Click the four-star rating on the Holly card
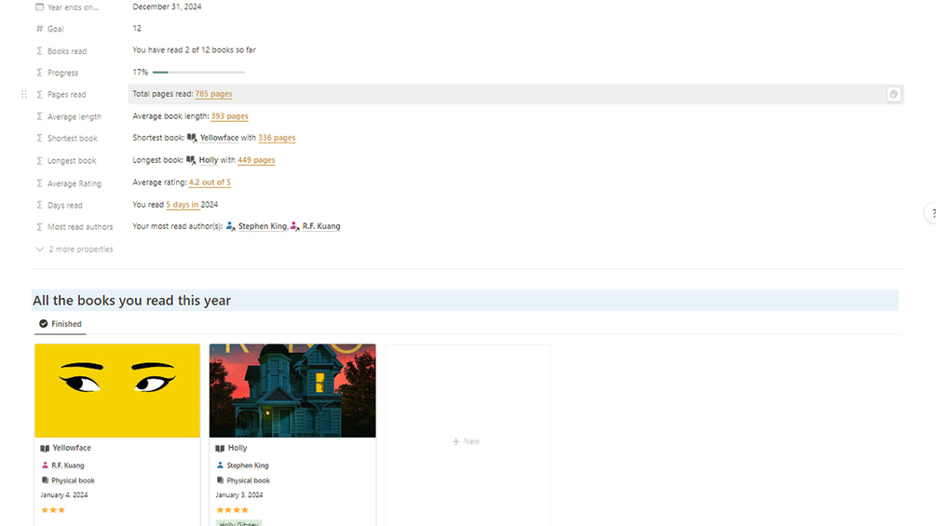 (232, 510)
